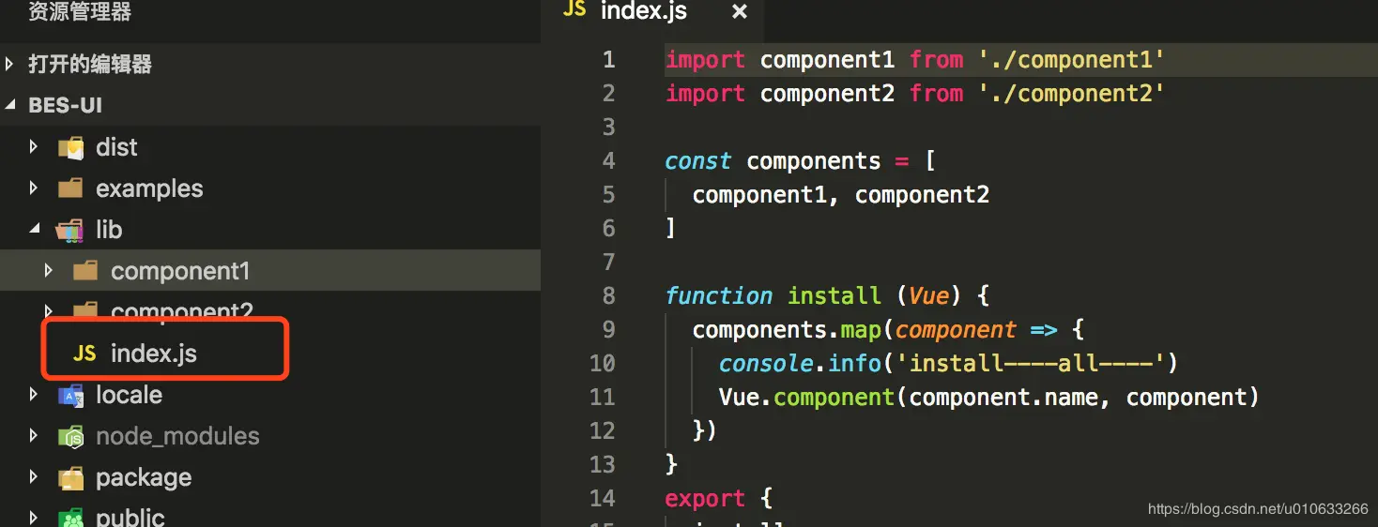Click the package folder icon

pyautogui.click(x=70, y=477)
